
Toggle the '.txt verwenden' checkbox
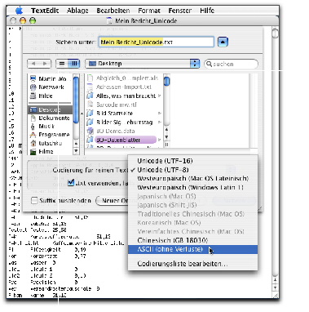tap(71, 182)
